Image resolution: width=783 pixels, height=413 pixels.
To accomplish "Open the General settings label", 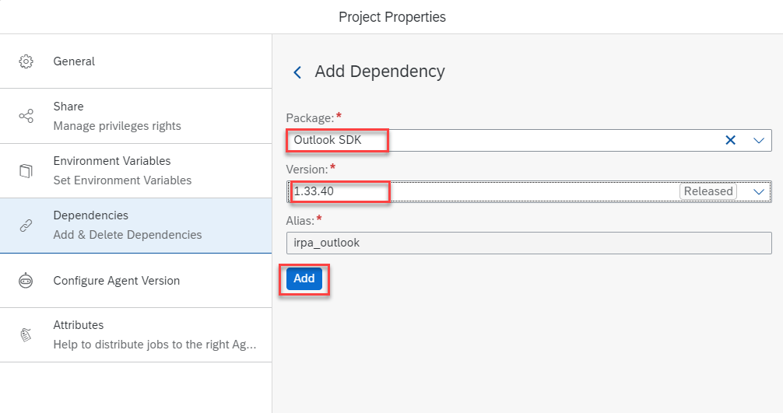I will pos(74,61).
